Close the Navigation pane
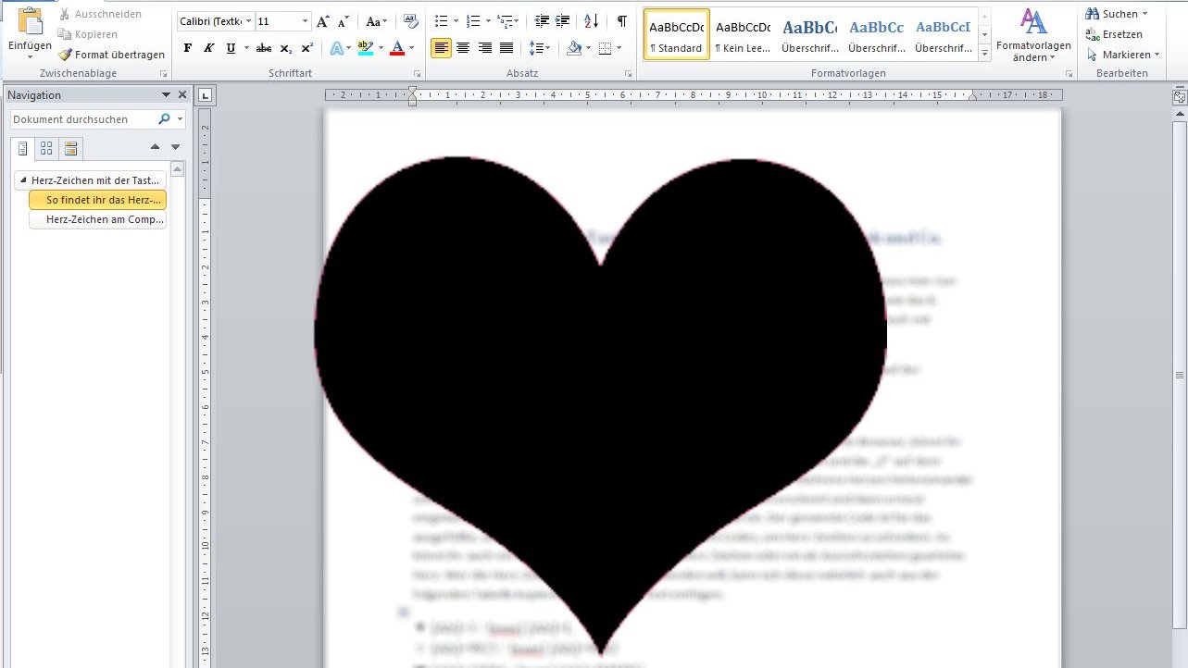 [182, 94]
